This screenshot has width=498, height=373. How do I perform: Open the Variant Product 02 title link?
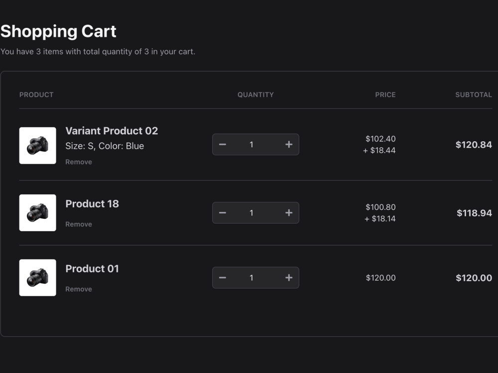tap(112, 131)
